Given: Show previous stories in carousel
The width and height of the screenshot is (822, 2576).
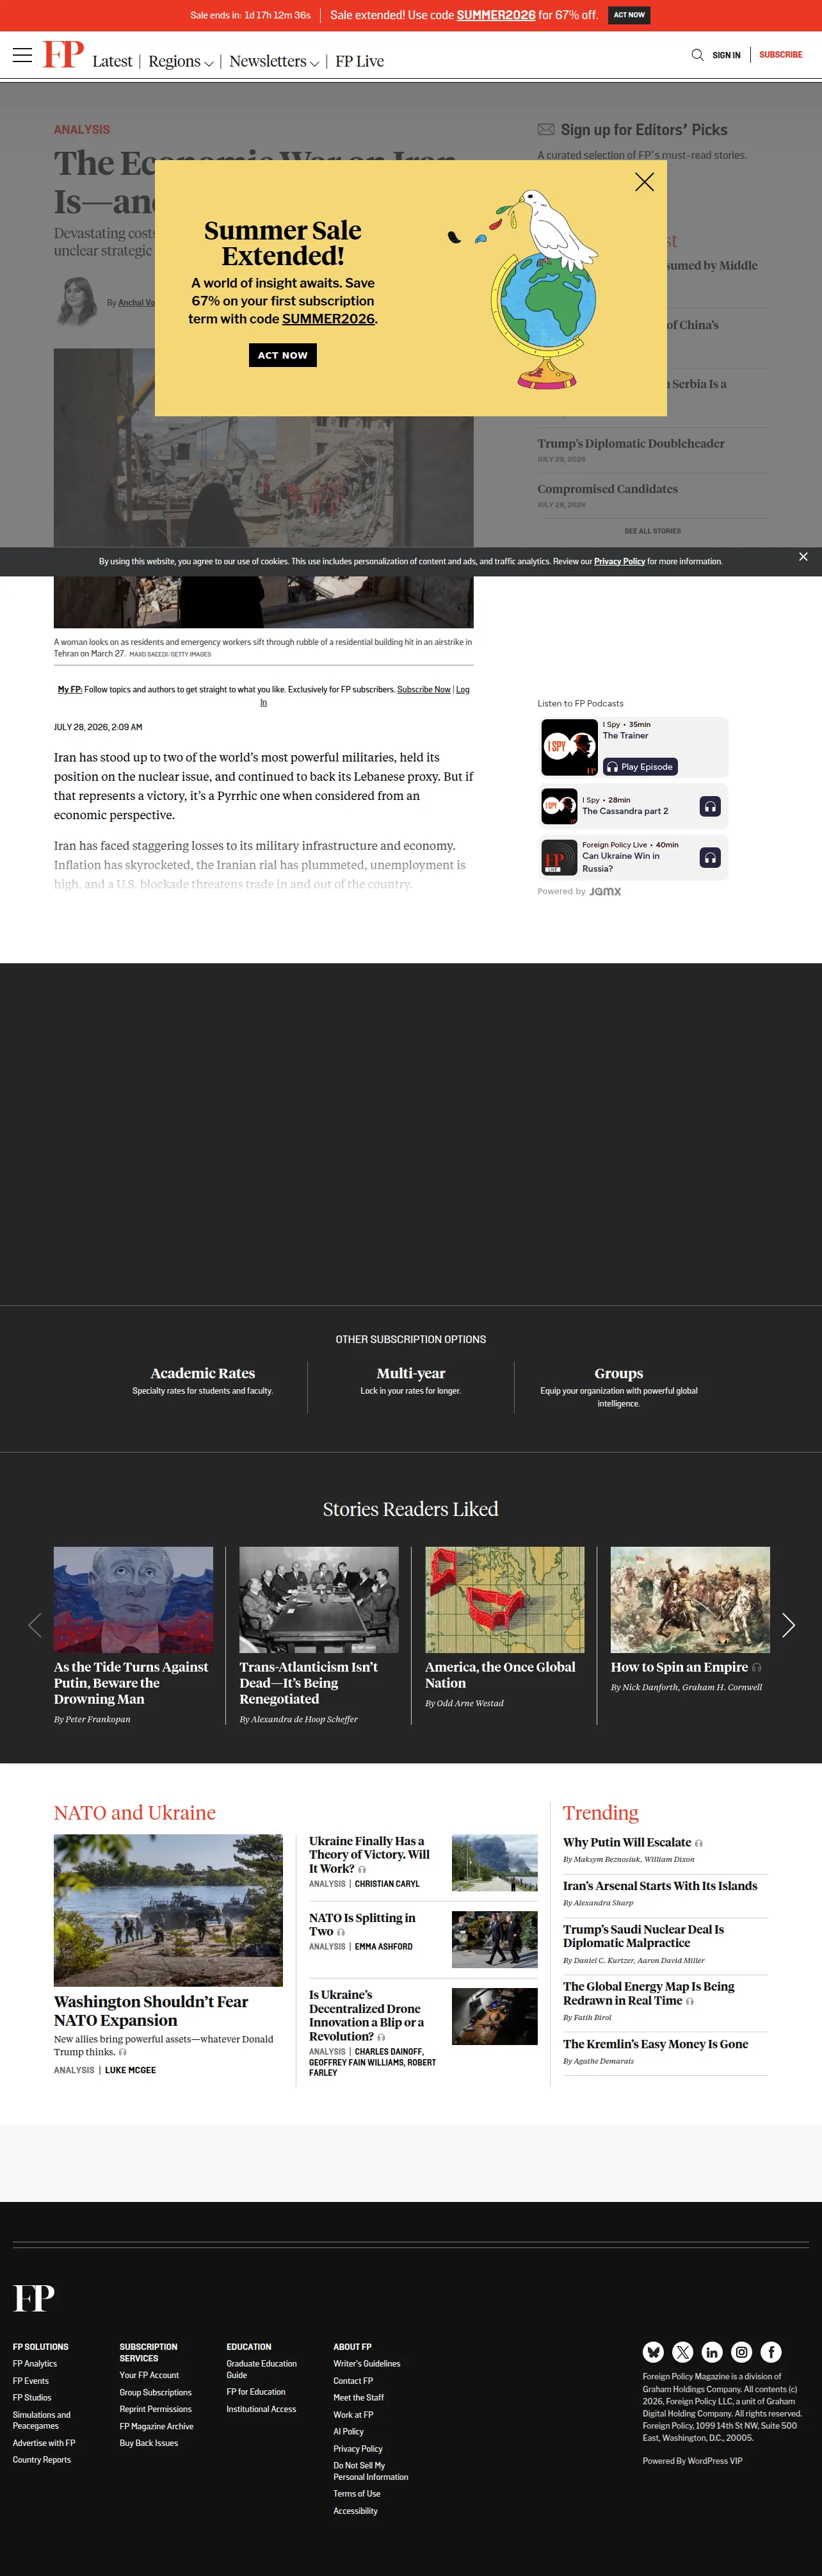Looking at the screenshot, I should tap(35, 1625).
